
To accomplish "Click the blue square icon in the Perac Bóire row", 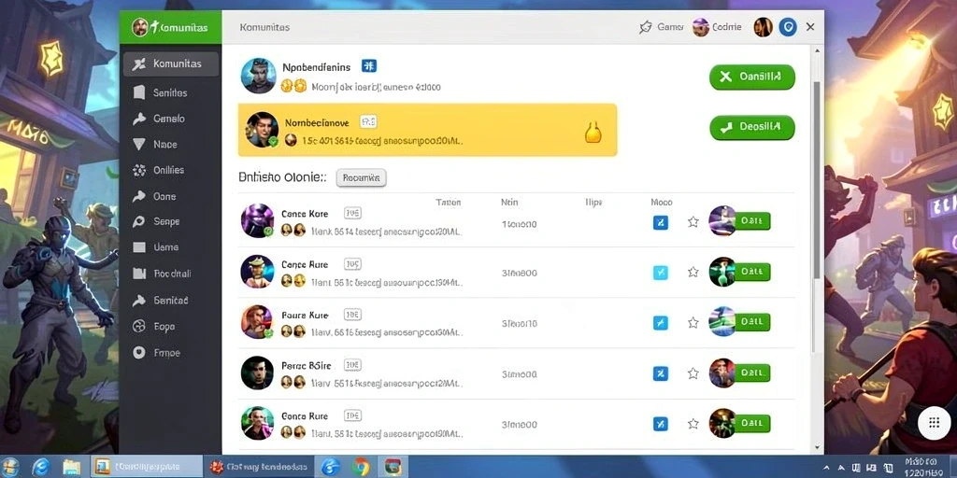I will coord(661,373).
